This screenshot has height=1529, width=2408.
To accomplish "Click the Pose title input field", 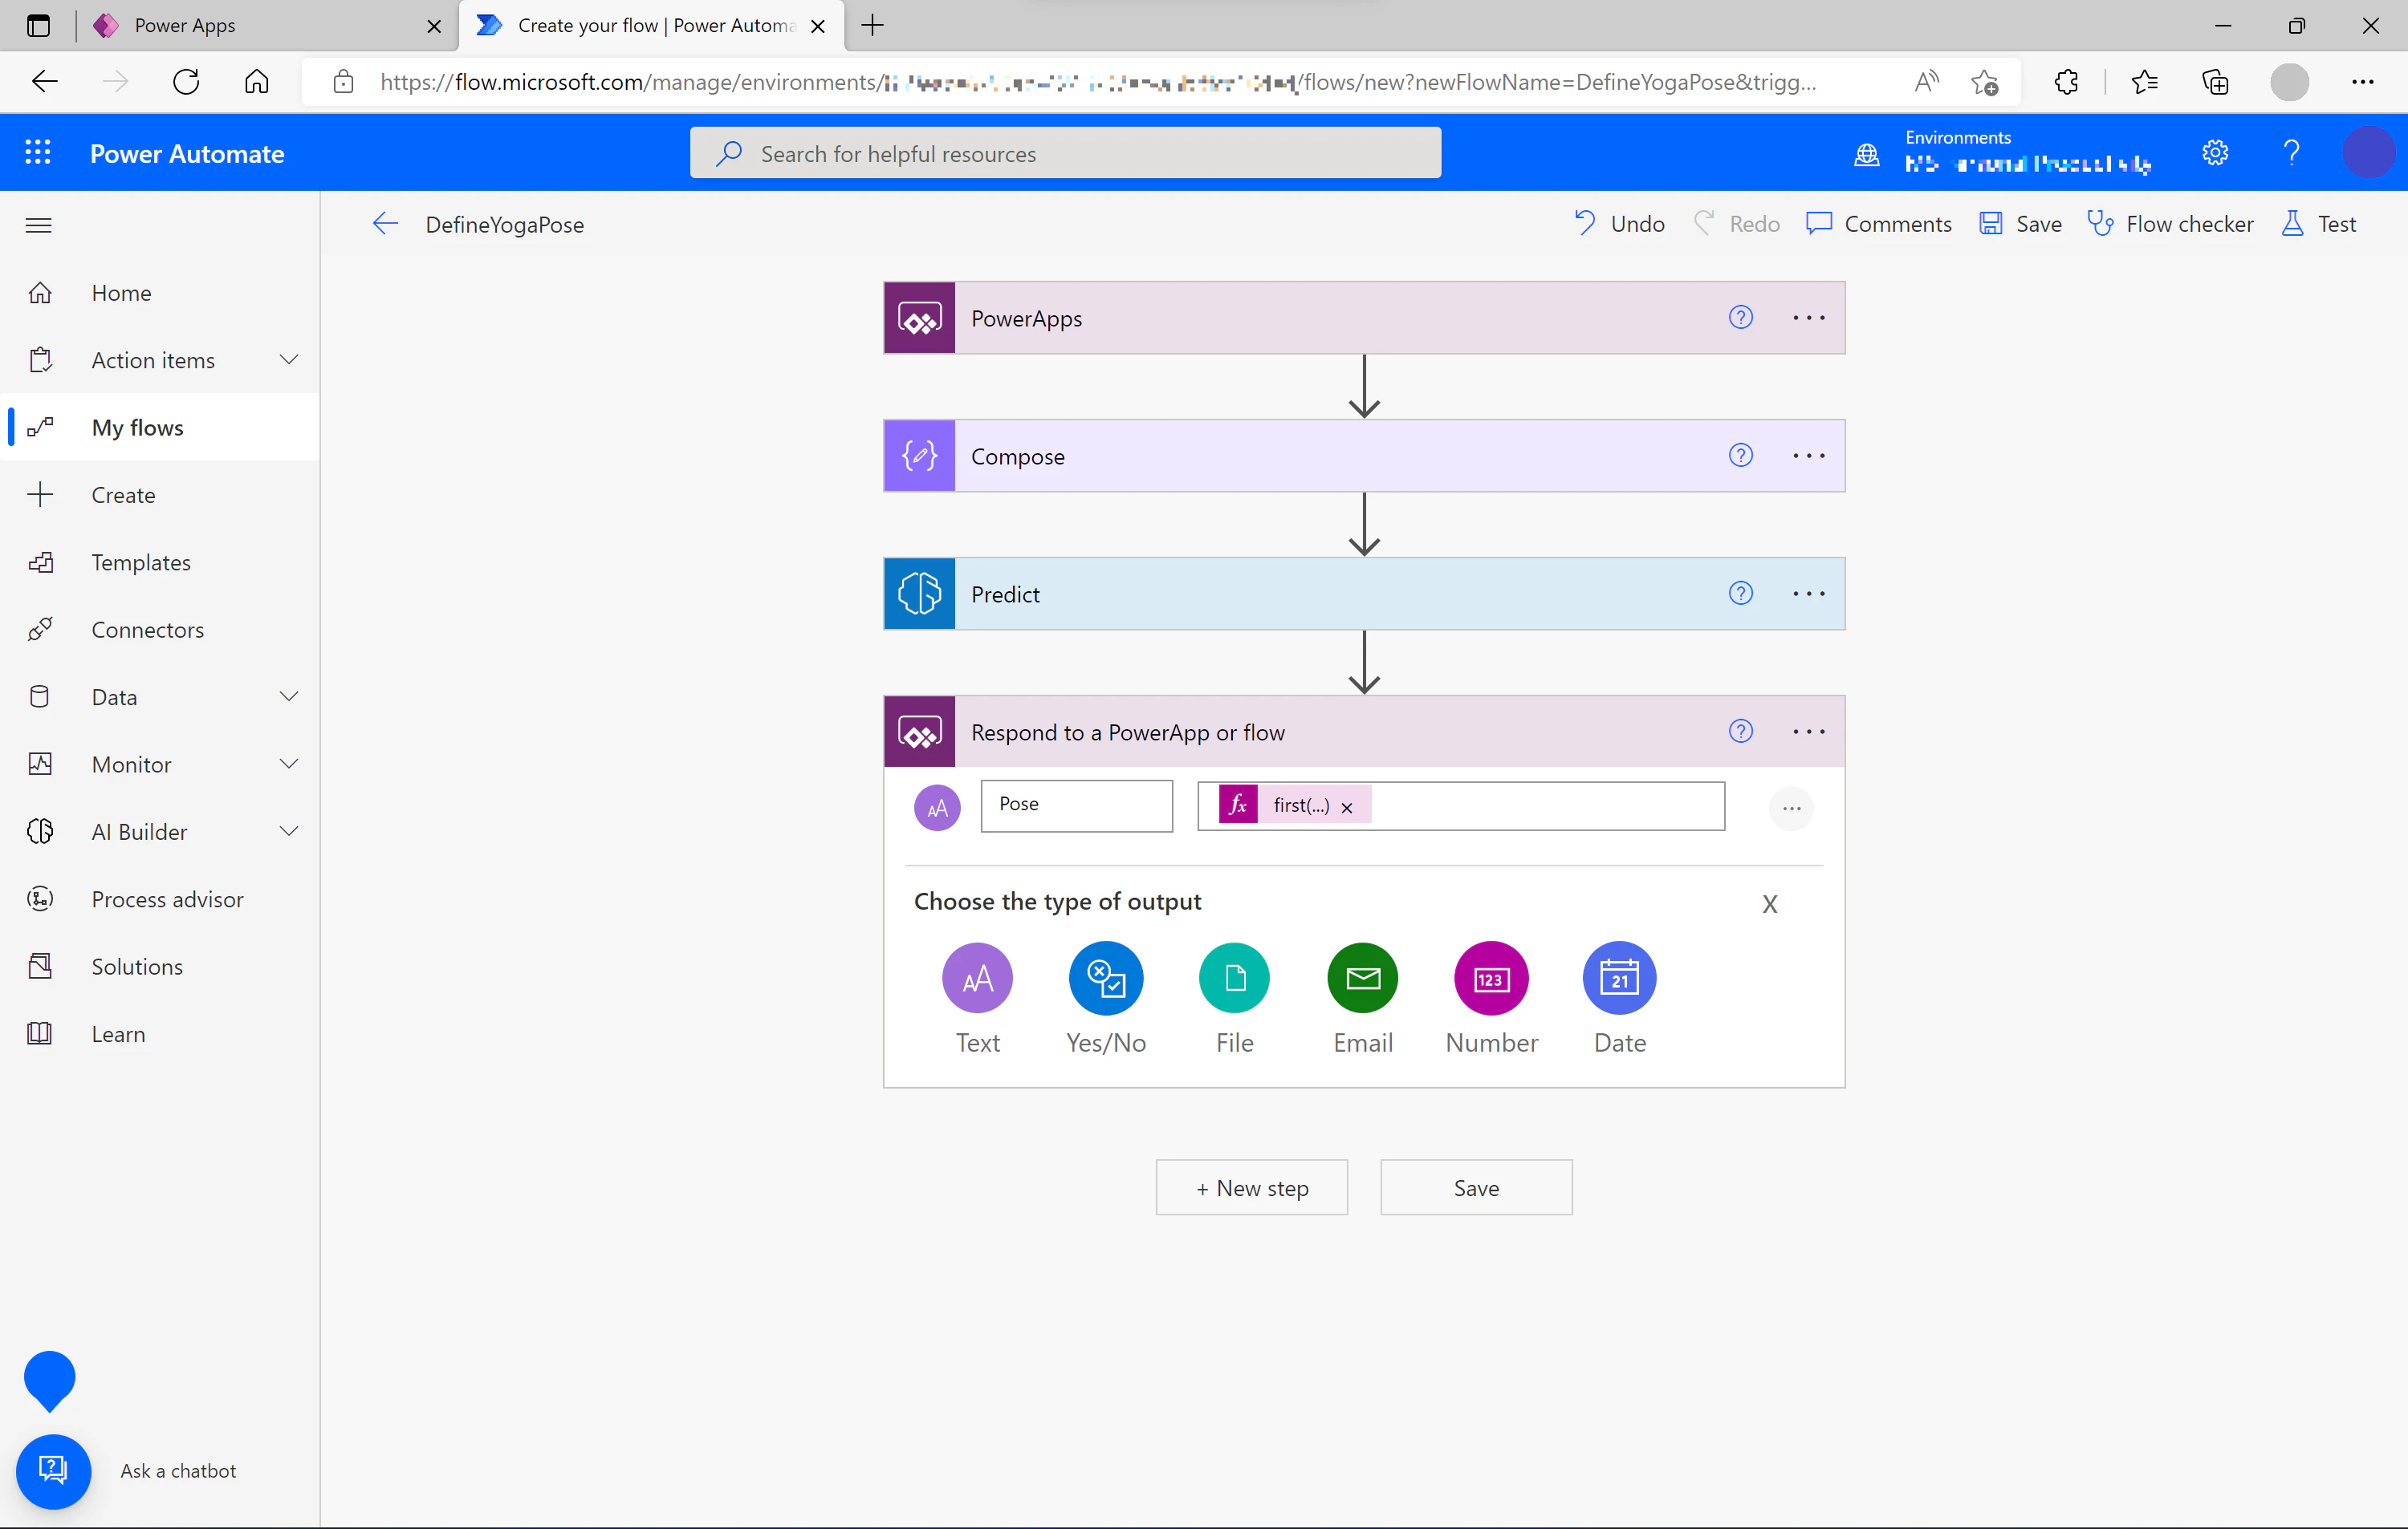I will pyautogui.click(x=1076, y=805).
